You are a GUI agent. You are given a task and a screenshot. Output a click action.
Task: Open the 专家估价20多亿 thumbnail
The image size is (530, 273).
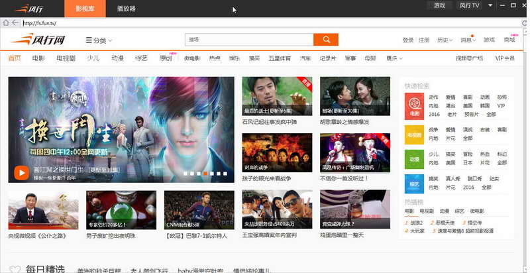121,210
